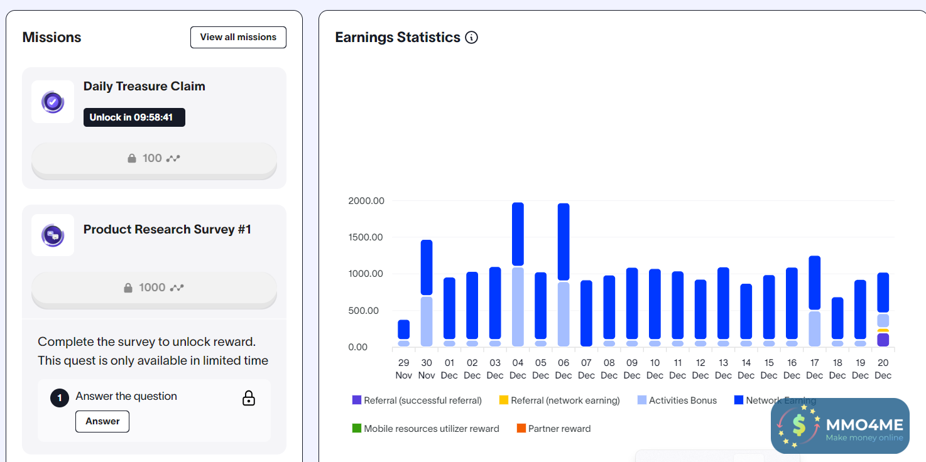Screen dimensions: 926x462
Task: Click the Network Earning bar for 16 Dec
Action: point(792,304)
